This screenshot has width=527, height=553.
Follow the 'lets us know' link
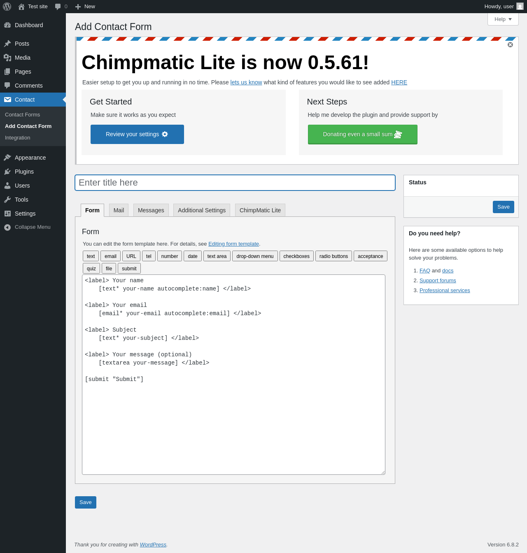pos(246,82)
